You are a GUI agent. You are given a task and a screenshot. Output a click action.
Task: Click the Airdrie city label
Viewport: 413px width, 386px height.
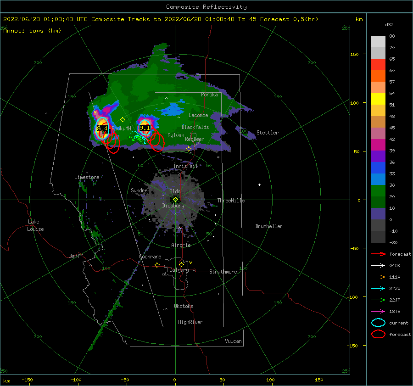click(181, 245)
